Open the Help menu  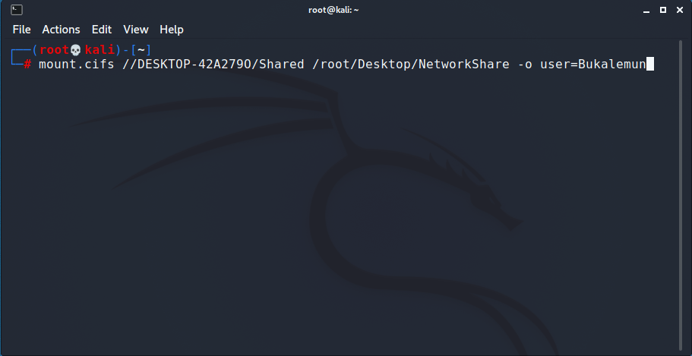tap(171, 30)
